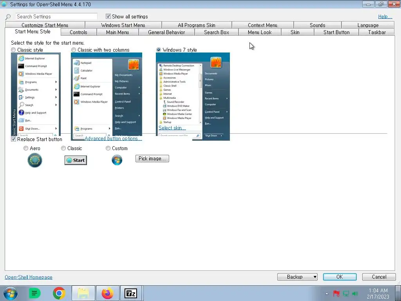Image resolution: width=401 pixels, height=301 pixels.
Task: Click the Open-Shell icon in the title bar
Action: (4, 4)
